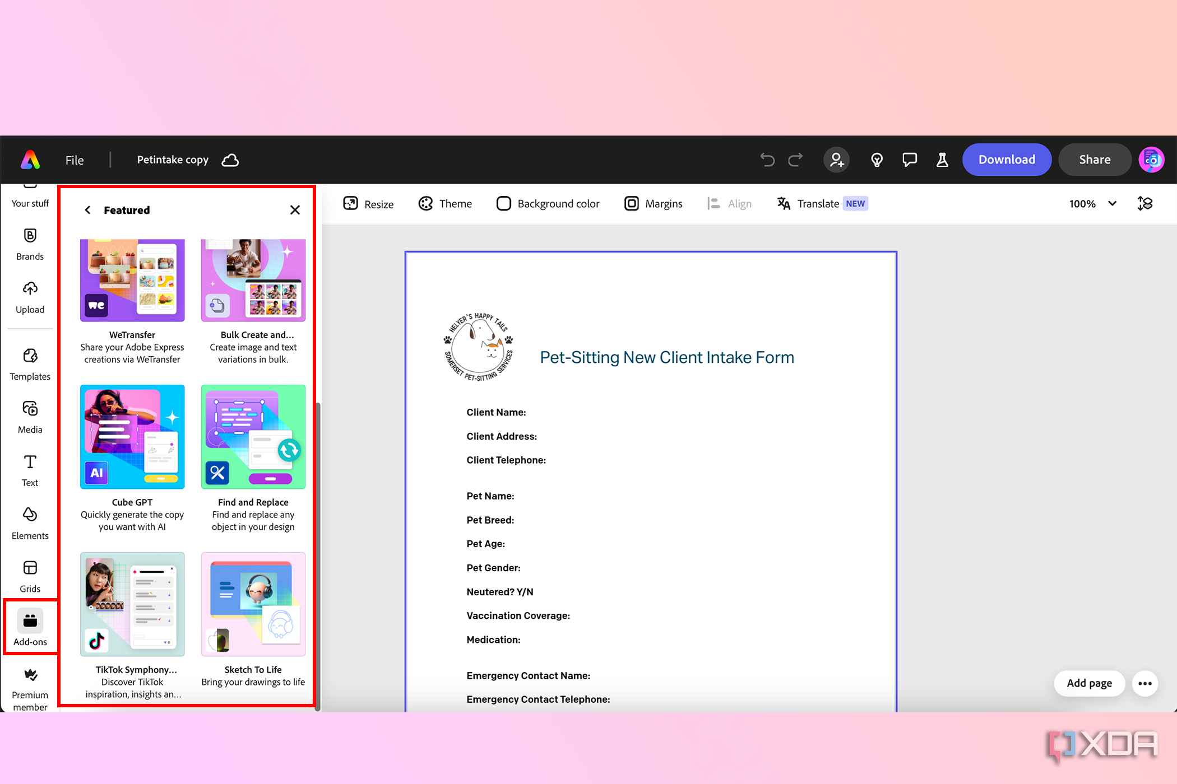The image size is (1177, 784).
Task: Click the cloud sync status icon
Action: pos(230,160)
